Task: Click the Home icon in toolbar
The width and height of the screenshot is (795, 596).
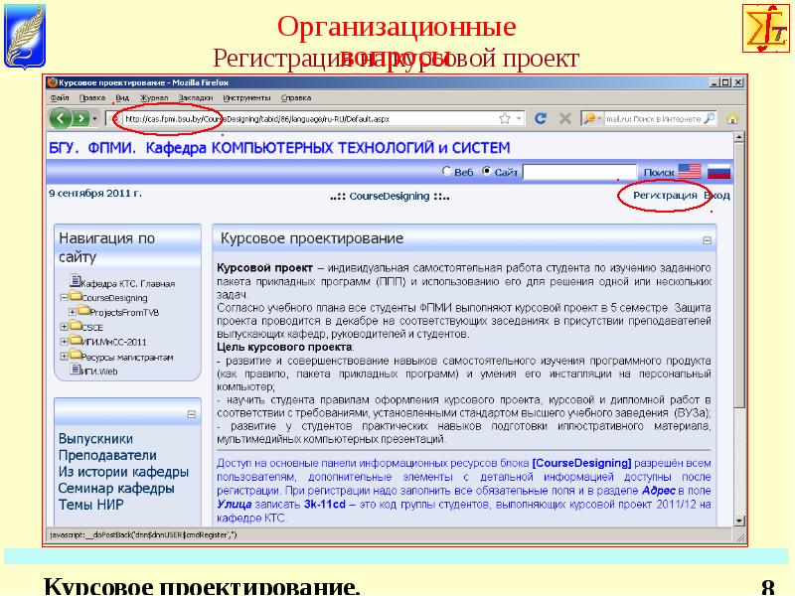Action: (x=732, y=118)
